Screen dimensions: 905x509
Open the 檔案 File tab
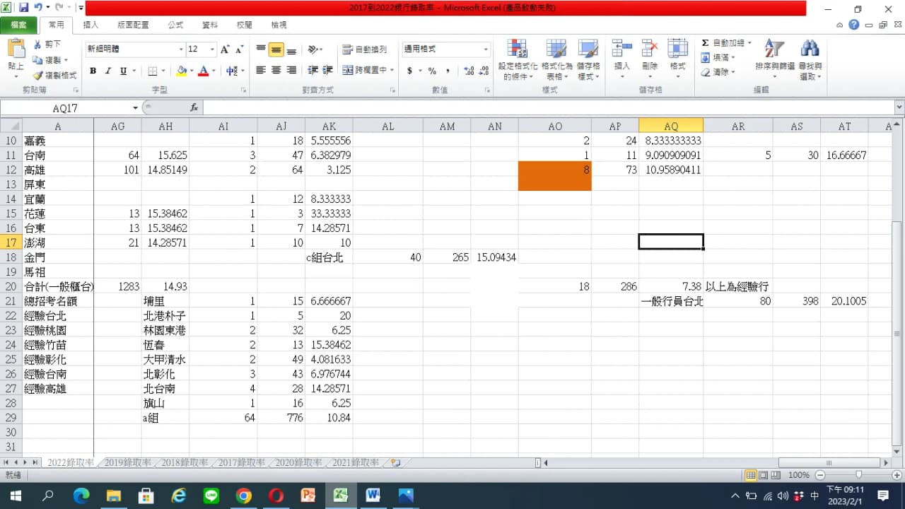[x=18, y=25]
